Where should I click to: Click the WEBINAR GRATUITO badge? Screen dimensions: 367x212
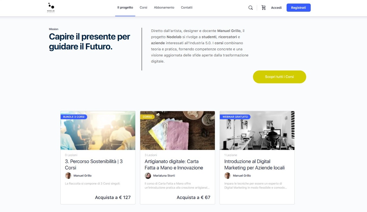pyautogui.click(x=235, y=117)
